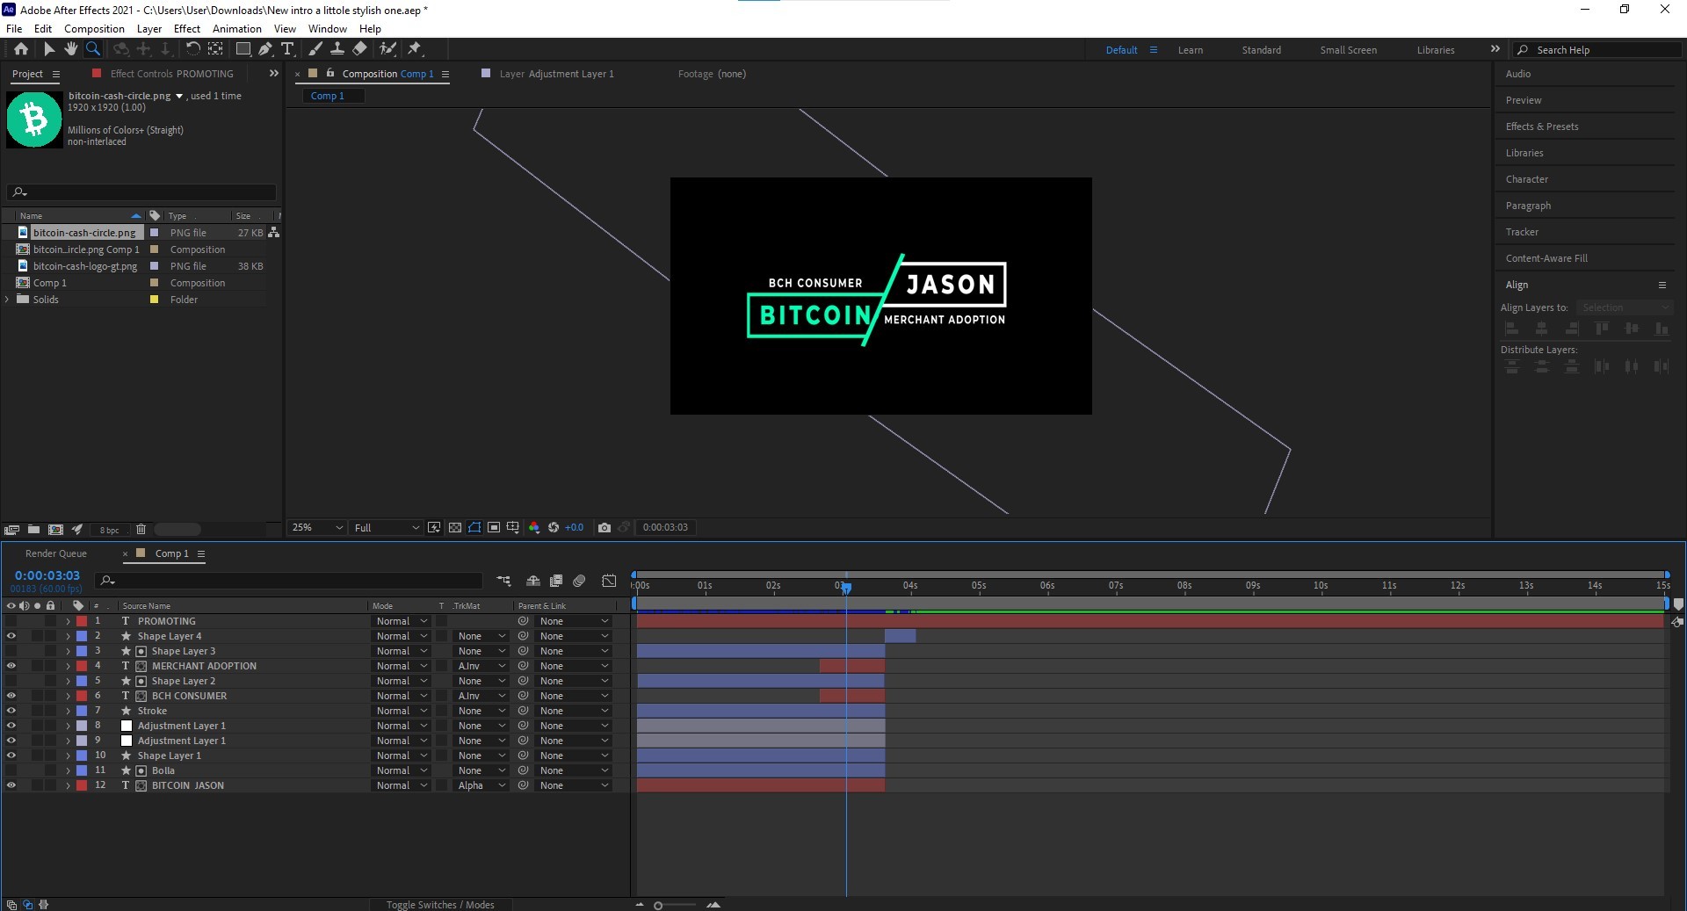Screen dimensions: 1687x911
Task: Toggle the Stroke layer eye icon
Action: coord(11,711)
